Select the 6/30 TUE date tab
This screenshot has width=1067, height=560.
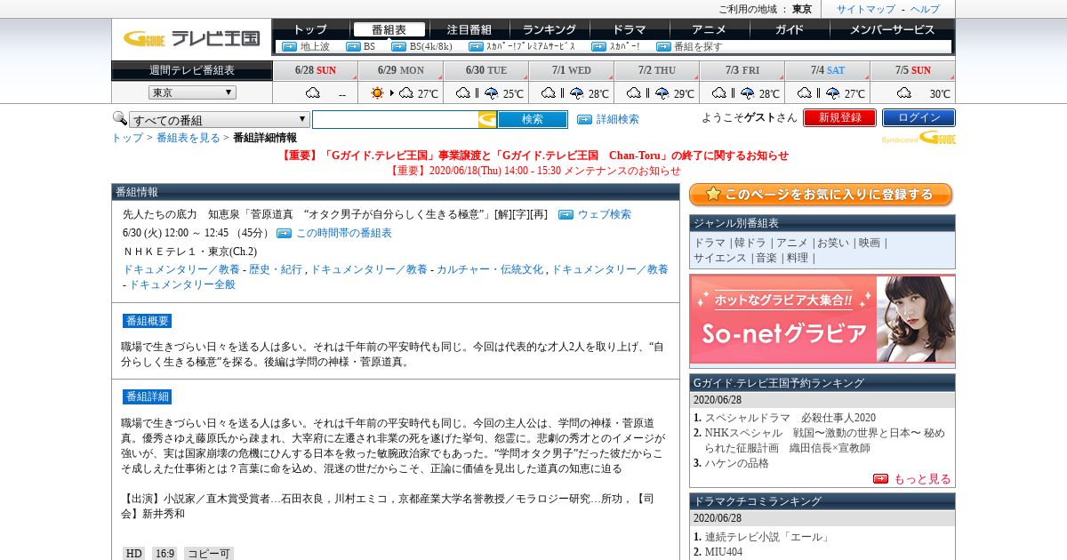(x=486, y=70)
